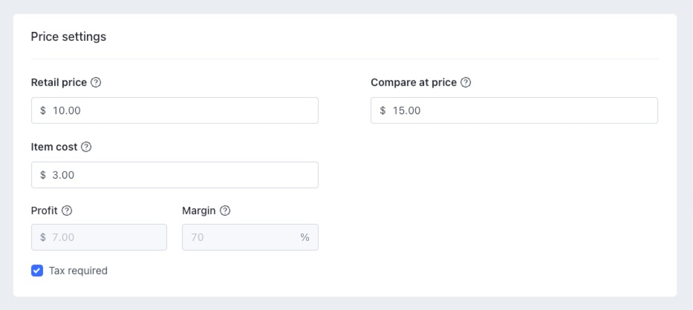Click the dollar sign in Item cost field
This screenshot has width=693, height=310.
click(43, 175)
